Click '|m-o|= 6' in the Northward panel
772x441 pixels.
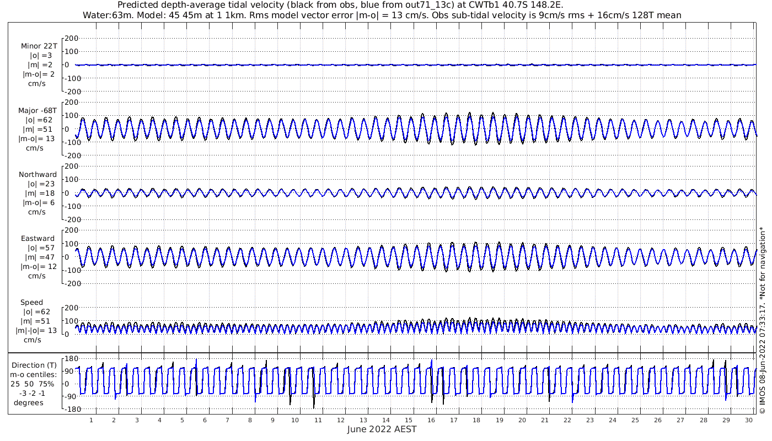39,203
